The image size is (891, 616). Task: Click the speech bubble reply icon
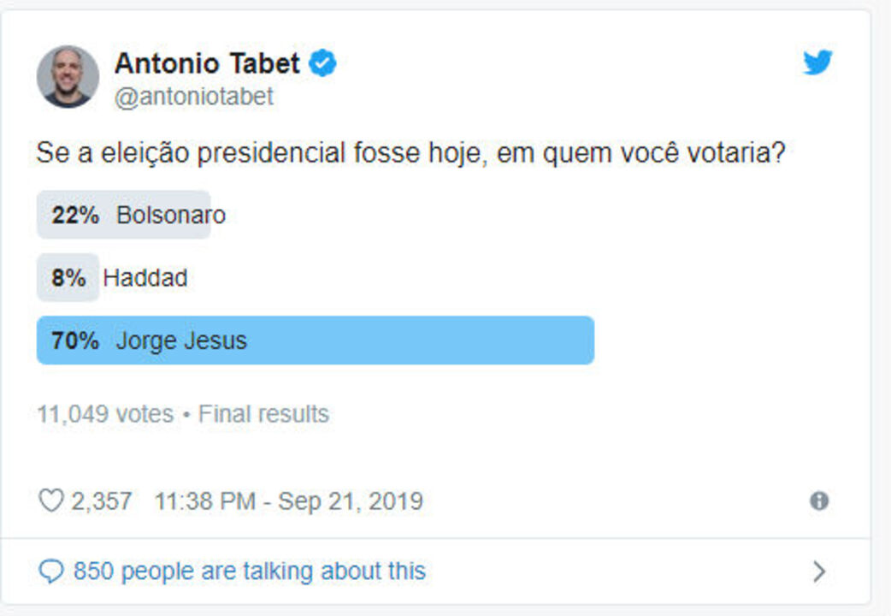51,572
